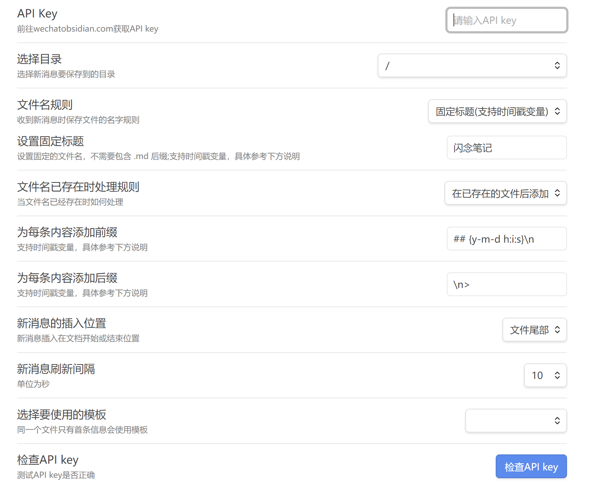This screenshot has width=590, height=486.
Task: Click the up-down arrow icon beside 文件尾部
Action: [557, 330]
